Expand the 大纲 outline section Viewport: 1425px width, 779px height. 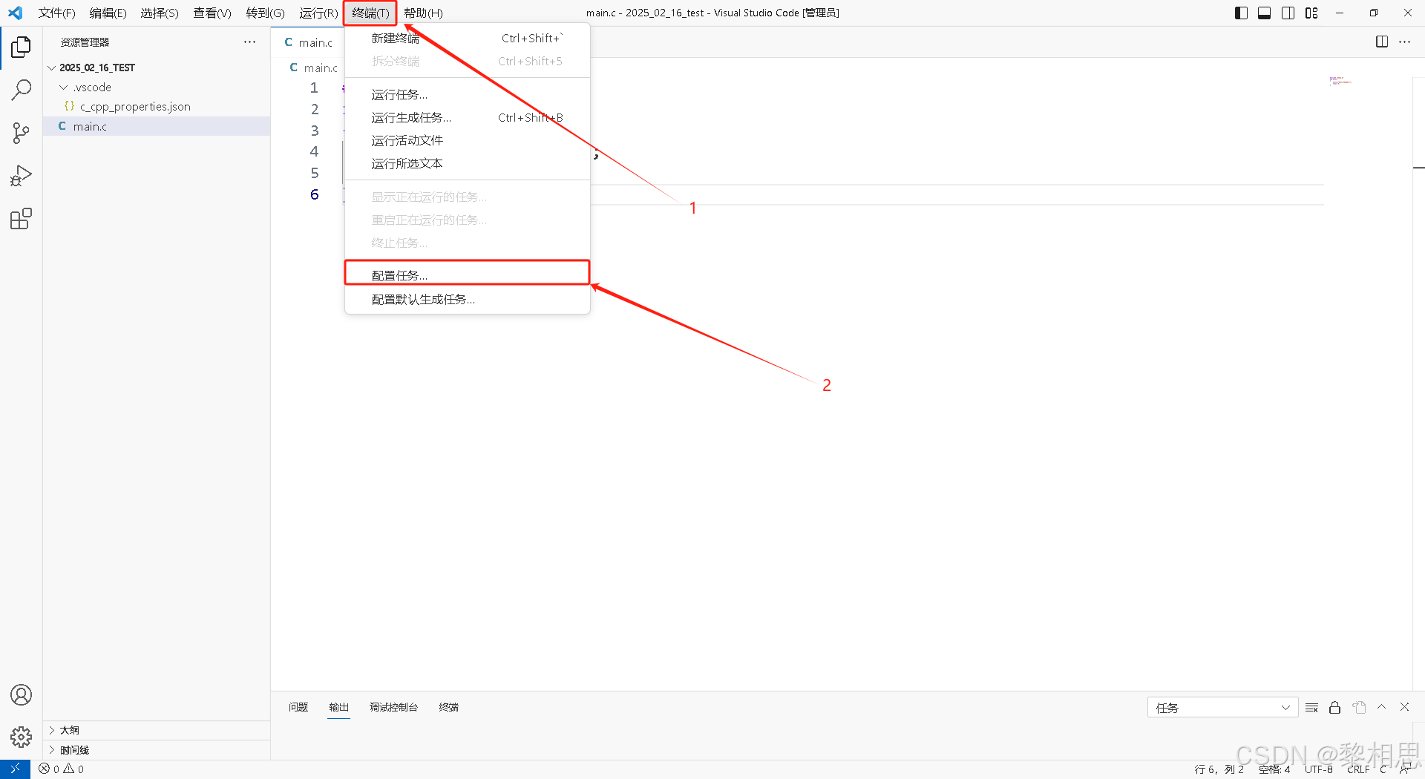pyautogui.click(x=157, y=730)
